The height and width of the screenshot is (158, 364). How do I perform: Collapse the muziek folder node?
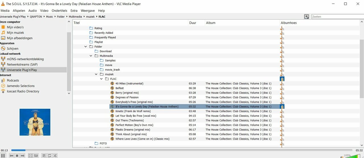96,74
